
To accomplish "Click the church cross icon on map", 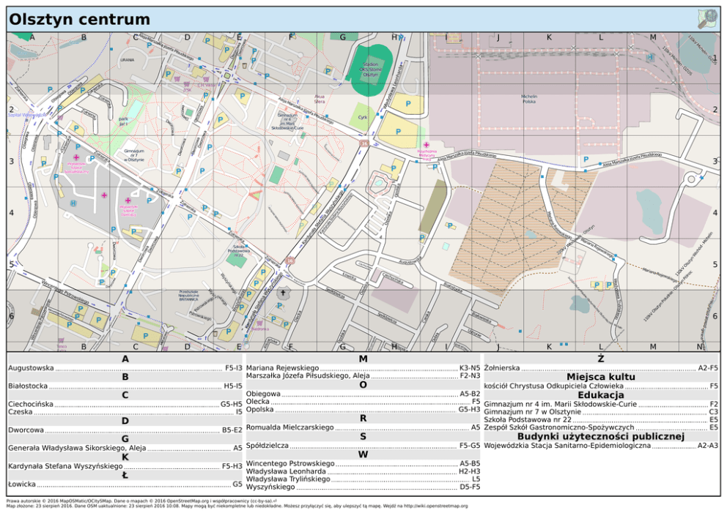I will [x=282, y=292].
